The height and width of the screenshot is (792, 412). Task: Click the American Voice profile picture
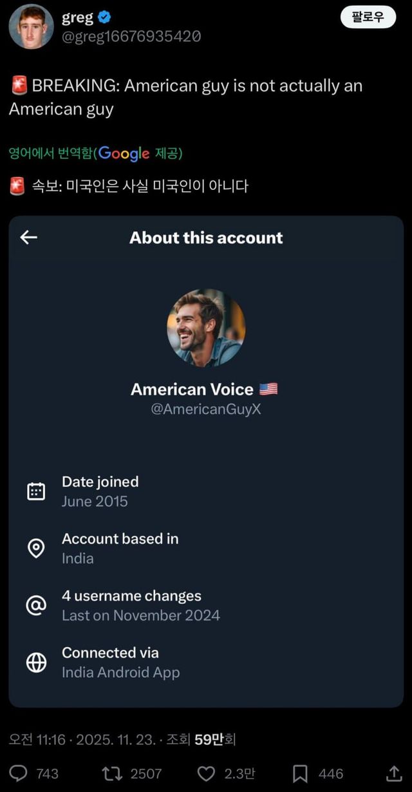pos(206,328)
